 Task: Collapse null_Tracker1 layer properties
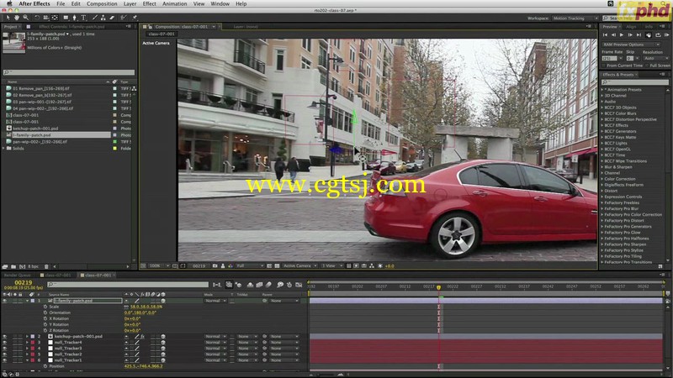pos(27,361)
